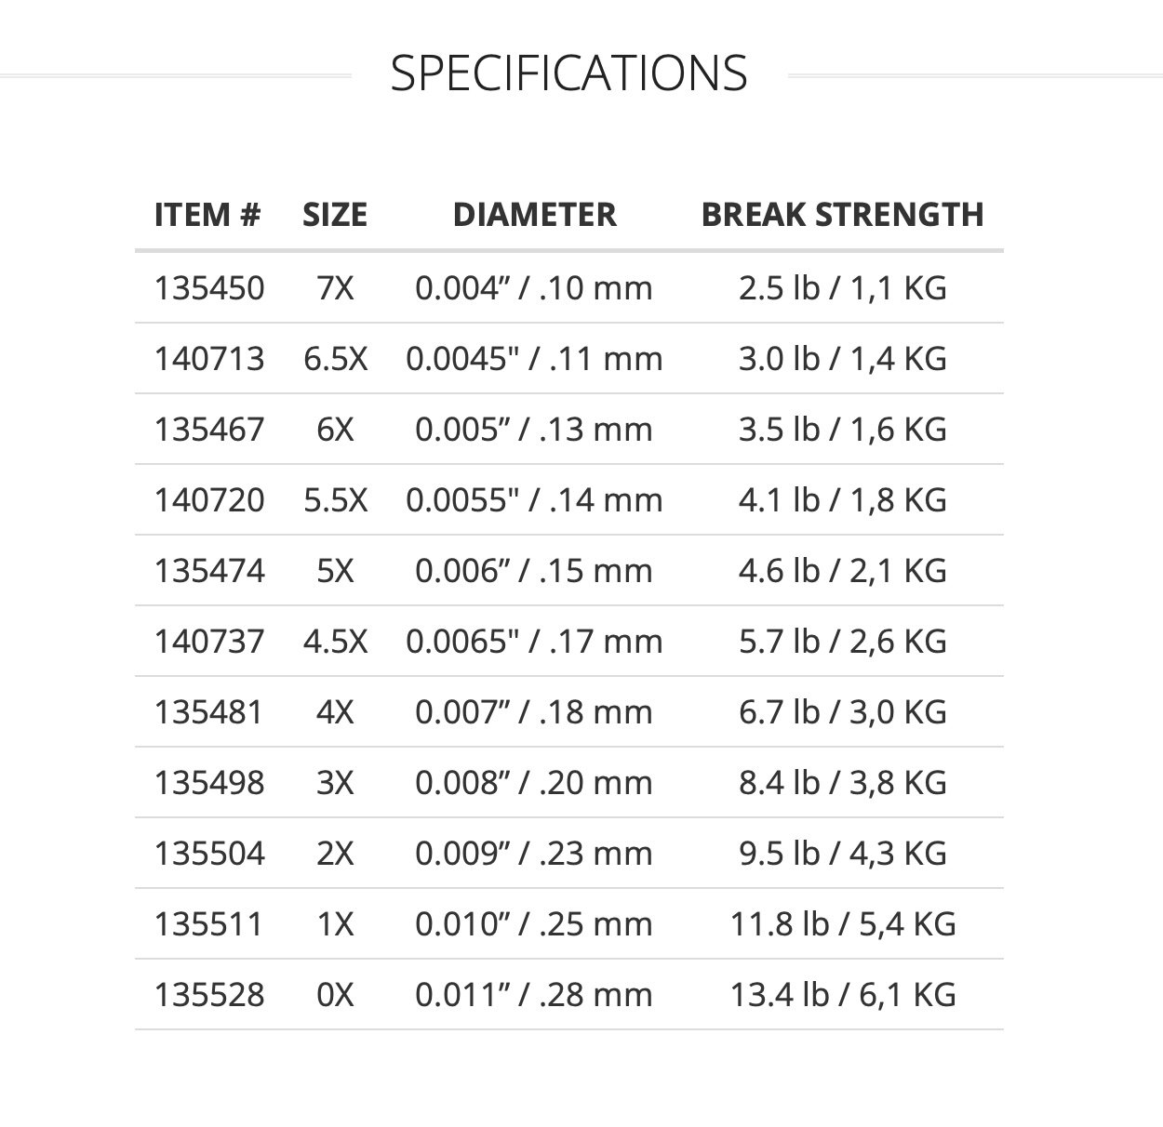
Task: Click the BREAK STRENGTH column header
Action: (842, 214)
